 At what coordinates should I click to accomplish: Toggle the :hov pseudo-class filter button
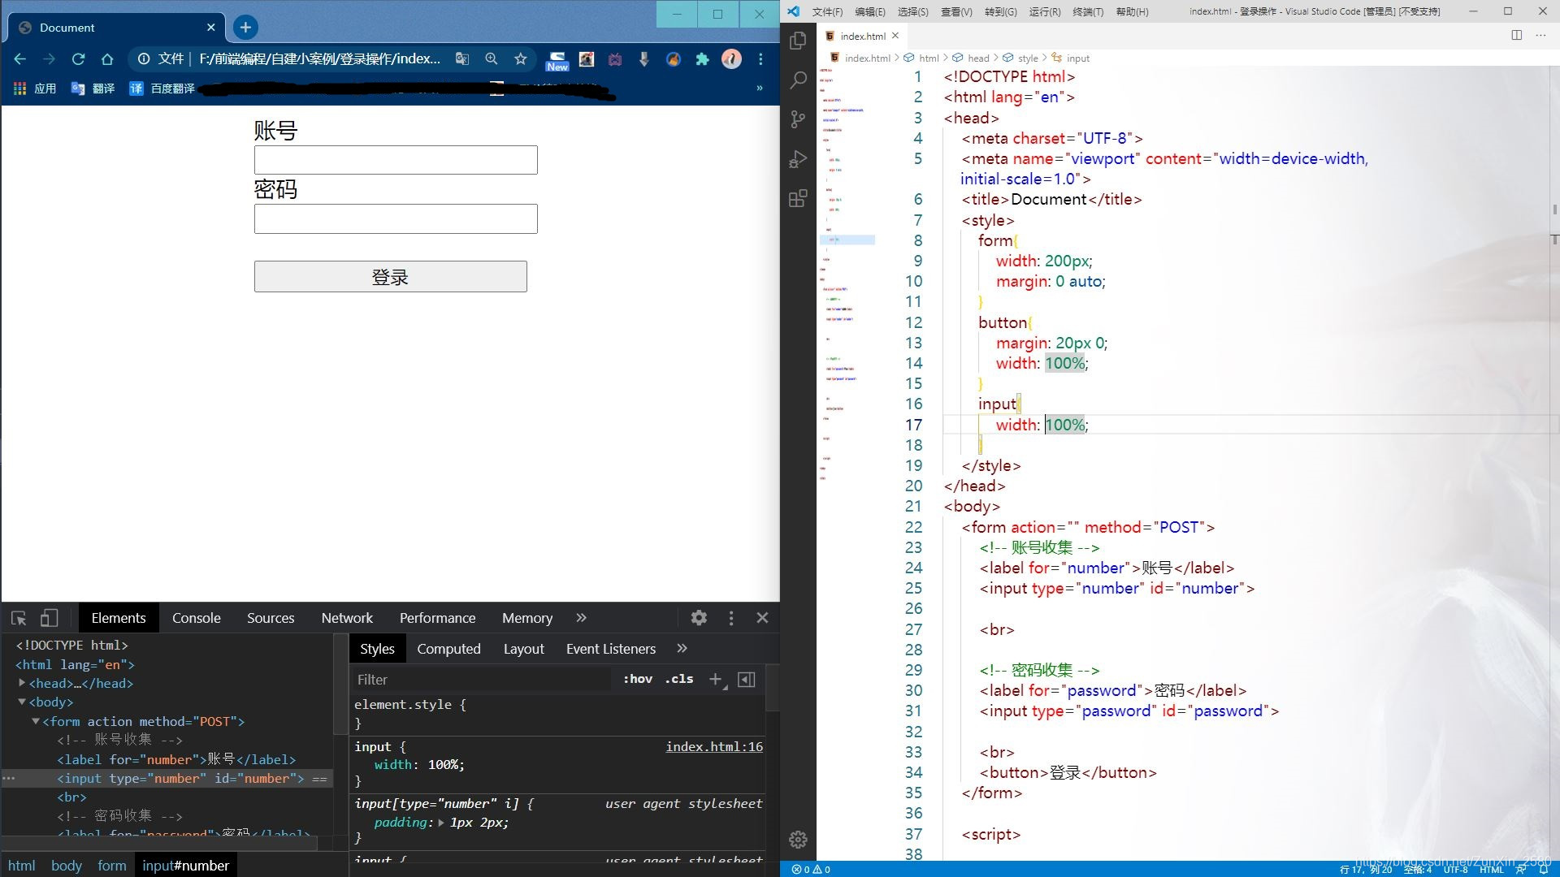(635, 679)
